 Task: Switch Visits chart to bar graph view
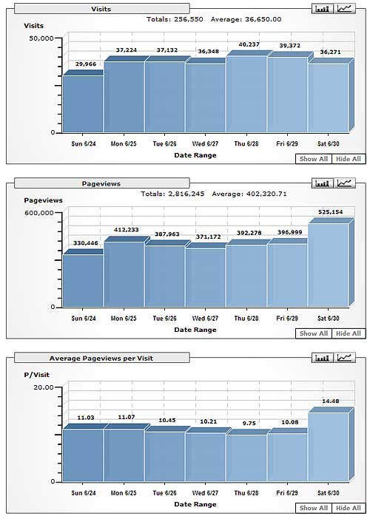coord(322,9)
